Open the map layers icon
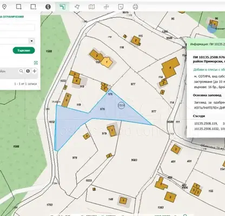 pos(91,7)
